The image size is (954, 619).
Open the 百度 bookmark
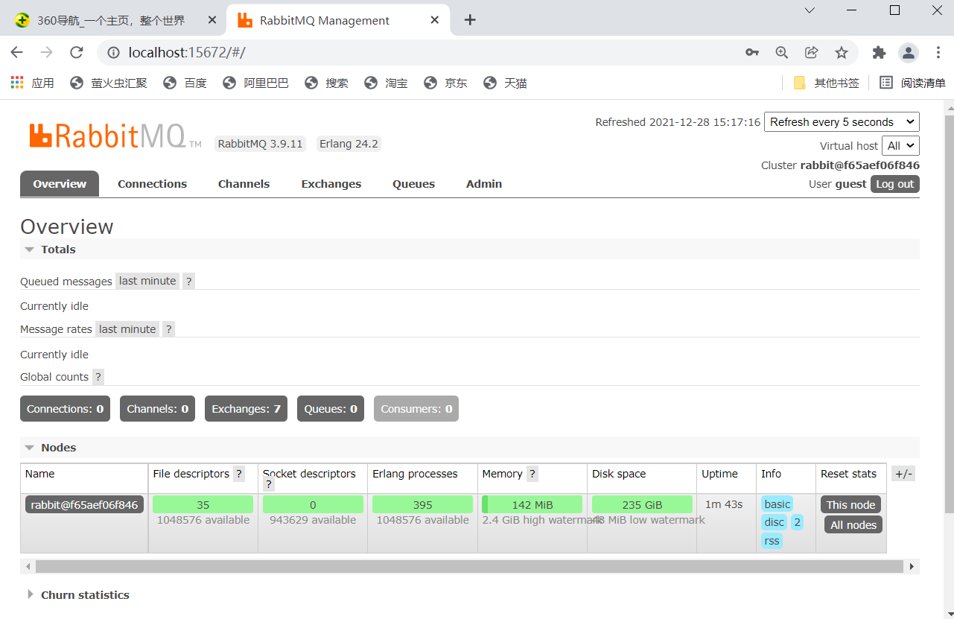pyautogui.click(x=185, y=83)
